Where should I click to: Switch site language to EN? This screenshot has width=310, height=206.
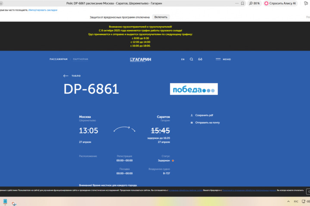183,59
